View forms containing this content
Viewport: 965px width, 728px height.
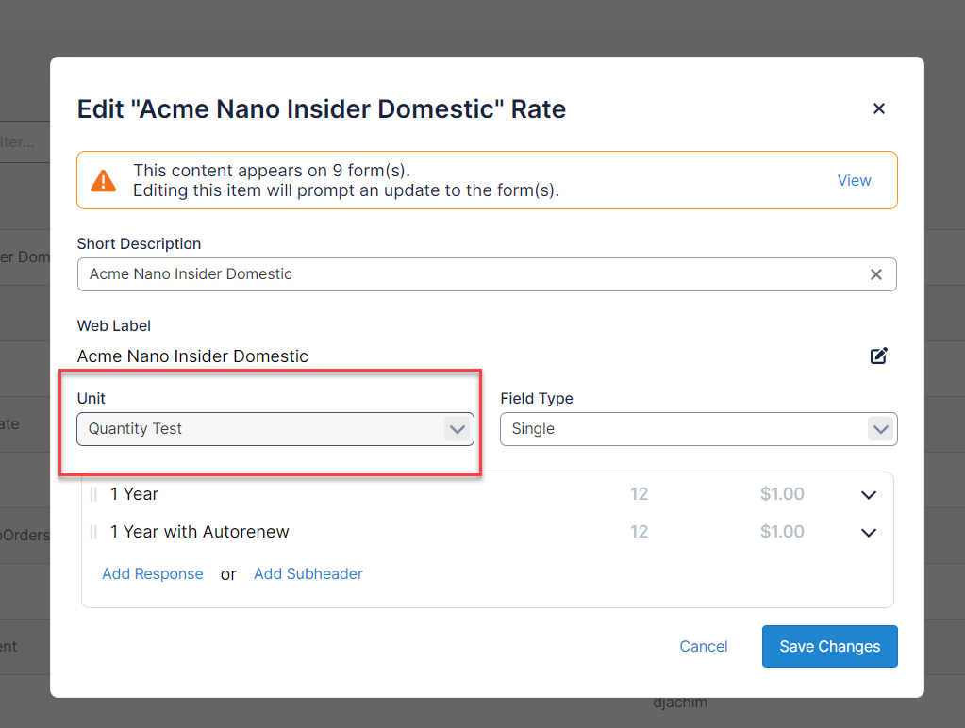pyautogui.click(x=854, y=180)
